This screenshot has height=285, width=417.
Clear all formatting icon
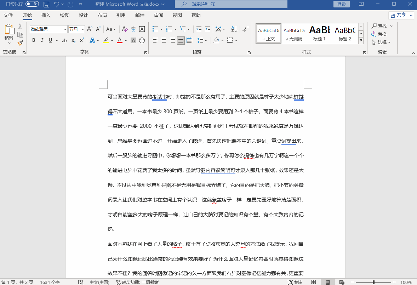click(x=125, y=29)
